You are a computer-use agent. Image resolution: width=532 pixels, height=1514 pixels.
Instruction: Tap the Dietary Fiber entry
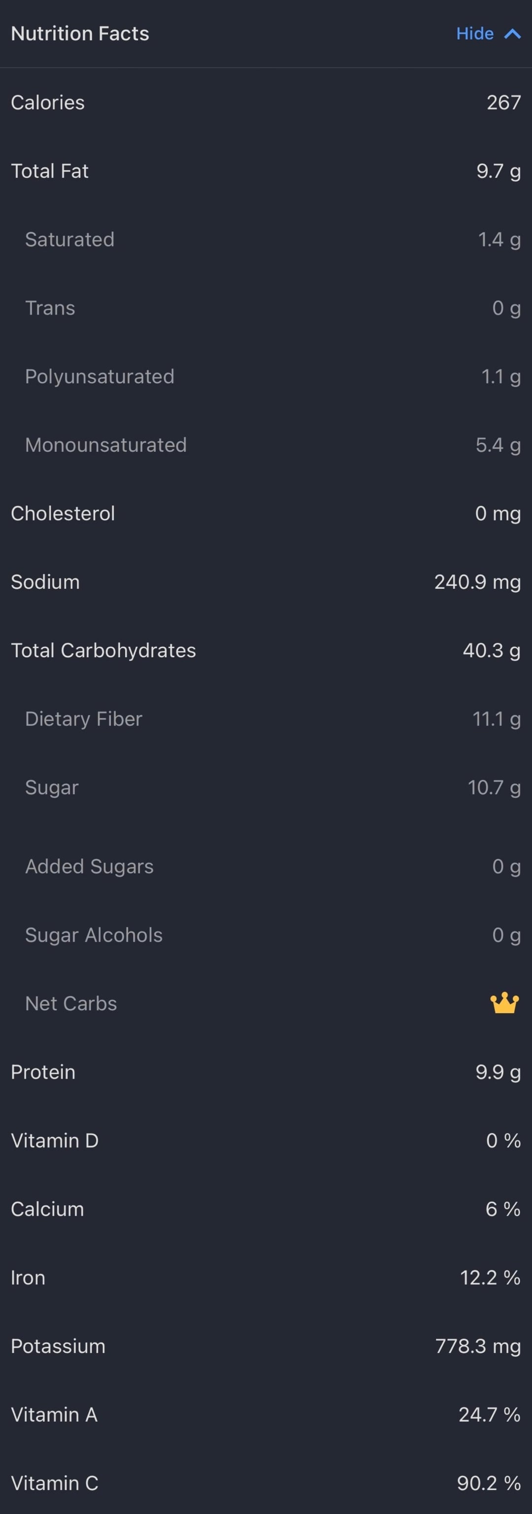83,719
